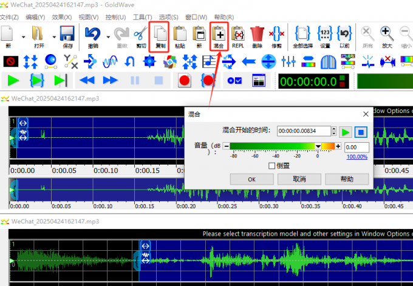This screenshot has height=286, width=413.
Task: Click Play selection button with blue braces
Action: coord(36,81)
